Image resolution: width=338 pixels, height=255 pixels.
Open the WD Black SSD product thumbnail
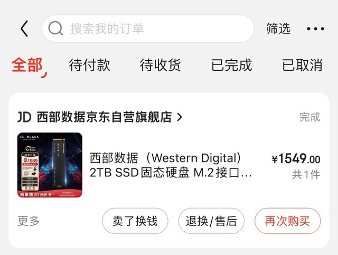pyautogui.click(x=50, y=165)
